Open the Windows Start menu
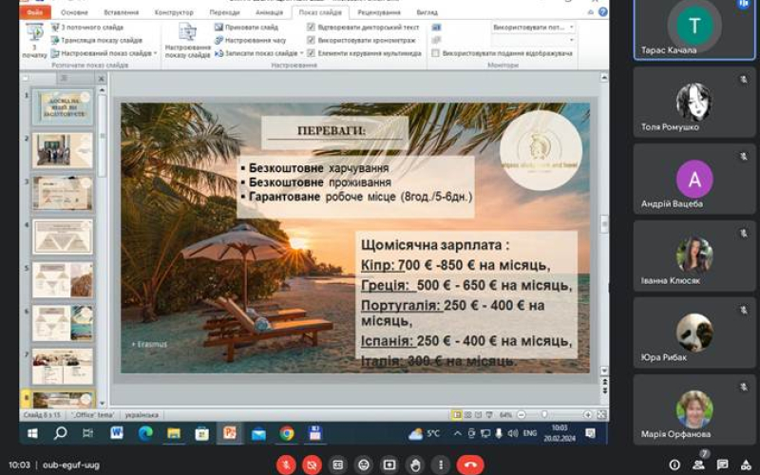This screenshot has height=475, width=760. [32, 433]
